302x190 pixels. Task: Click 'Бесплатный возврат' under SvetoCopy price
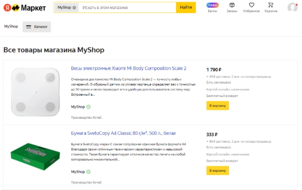click(222, 161)
